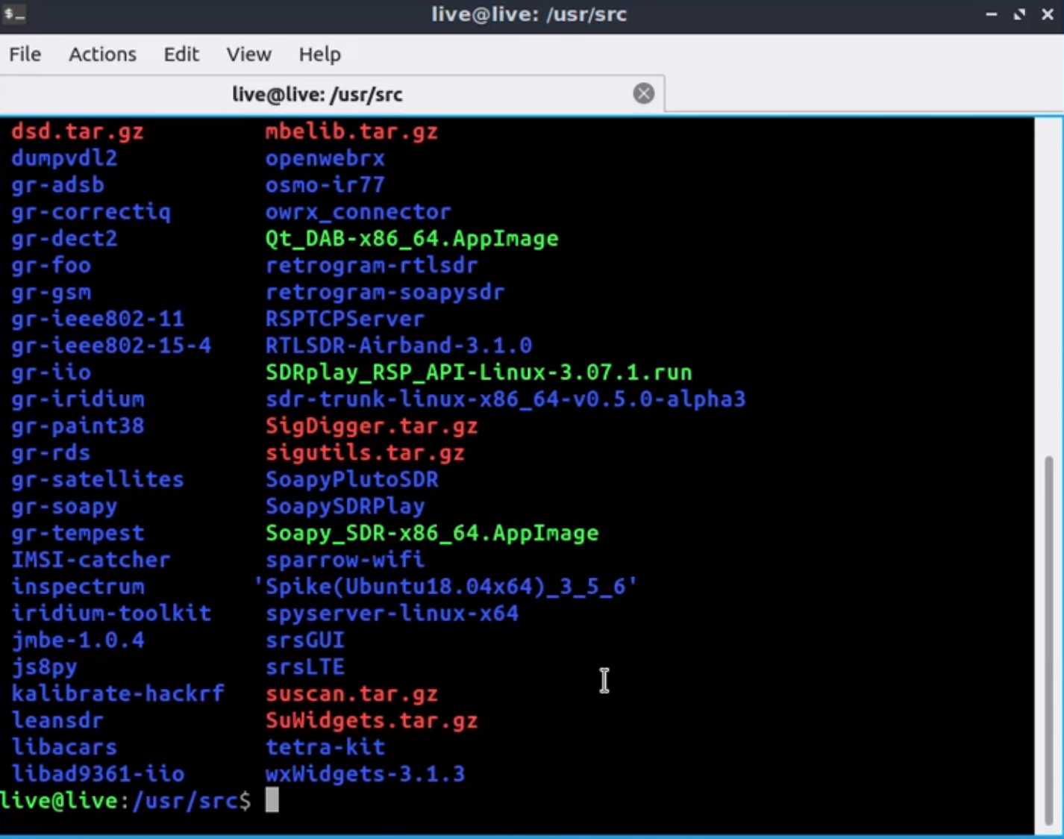Image resolution: width=1064 pixels, height=839 pixels.
Task: Click the IMSI-catcher directory name
Action: pos(91,560)
